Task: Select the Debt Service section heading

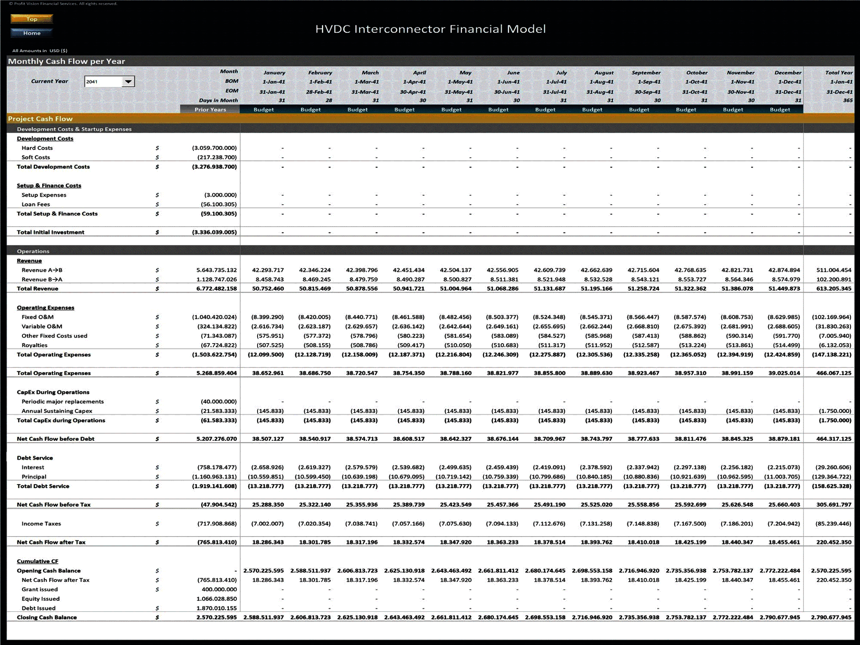Action: click(x=34, y=458)
